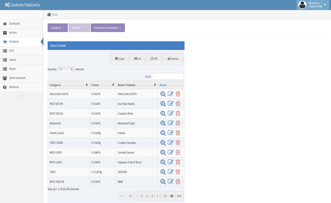This screenshot has width=331, height=203.
Task: Delete the BABA' product row
Action: pyautogui.click(x=178, y=182)
